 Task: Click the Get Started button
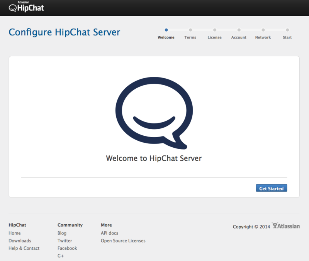click(x=272, y=188)
